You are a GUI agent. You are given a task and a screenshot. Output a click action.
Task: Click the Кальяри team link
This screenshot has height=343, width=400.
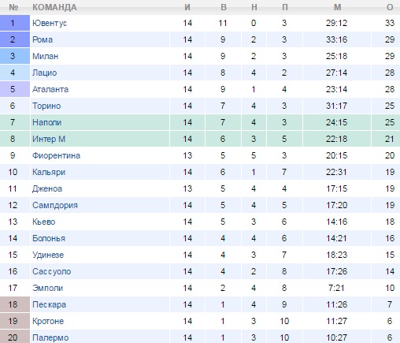49,172
